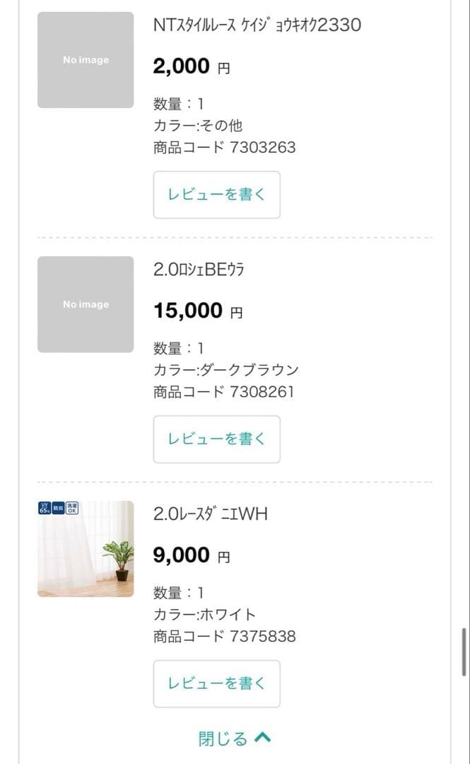470x764 pixels.
Task: Click the 15,000 円 price
Action: click(x=198, y=311)
